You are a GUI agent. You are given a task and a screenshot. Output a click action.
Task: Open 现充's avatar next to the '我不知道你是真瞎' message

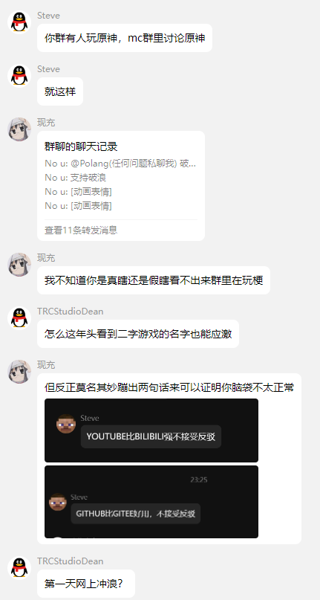pyautogui.click(x=19, y=265)
